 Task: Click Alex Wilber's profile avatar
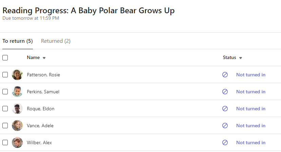[17, 142]
